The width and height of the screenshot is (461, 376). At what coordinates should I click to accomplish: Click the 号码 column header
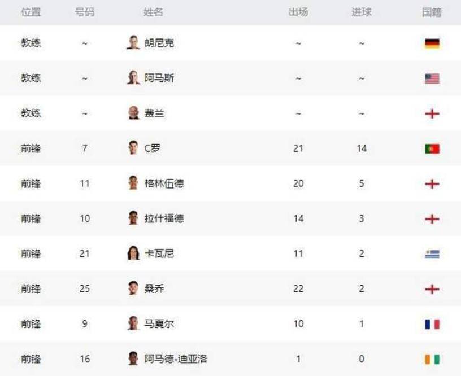85,12
